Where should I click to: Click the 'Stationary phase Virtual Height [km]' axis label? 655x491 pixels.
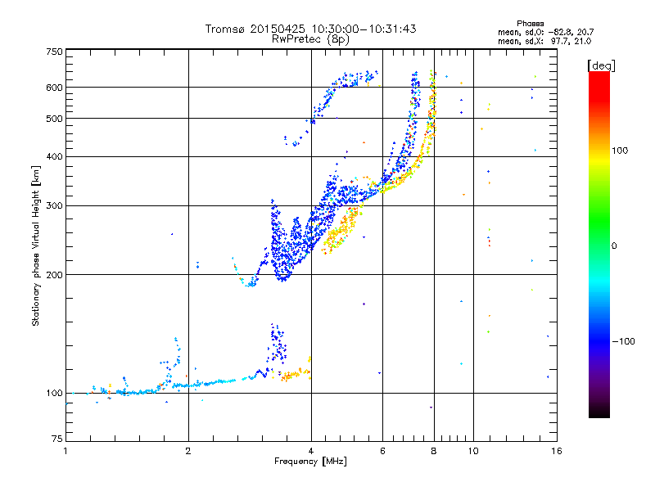[36, 246]
